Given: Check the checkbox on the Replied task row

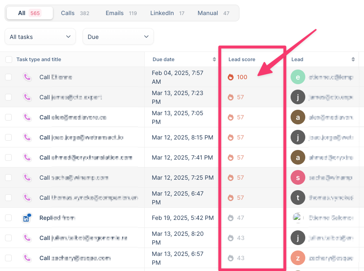Looking at the screenshot, I should [8, 217].
